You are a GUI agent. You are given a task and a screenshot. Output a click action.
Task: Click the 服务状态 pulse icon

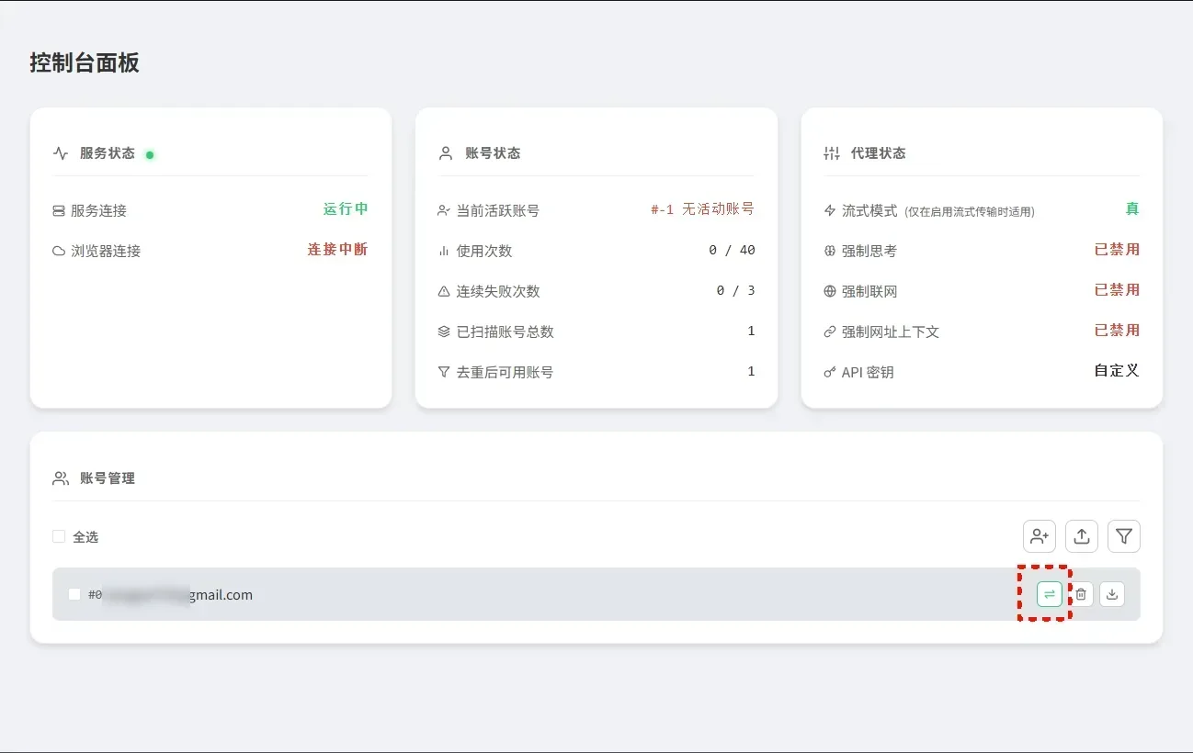point(61,153)
